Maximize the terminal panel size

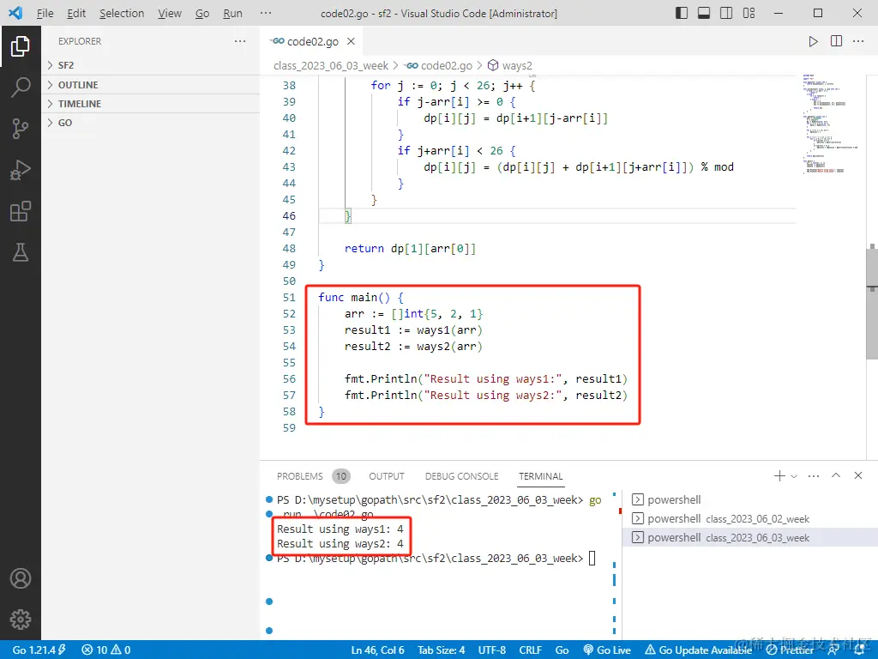835,475
